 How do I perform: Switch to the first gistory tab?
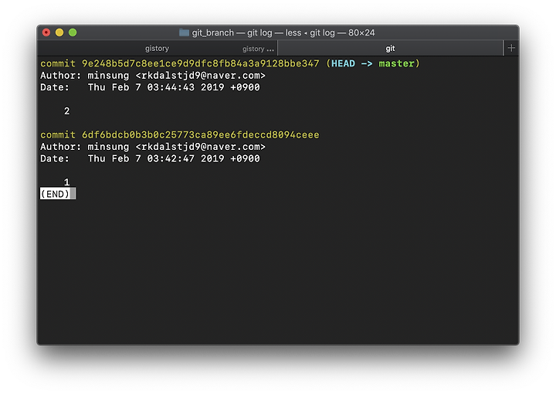[x=157, y=49]
